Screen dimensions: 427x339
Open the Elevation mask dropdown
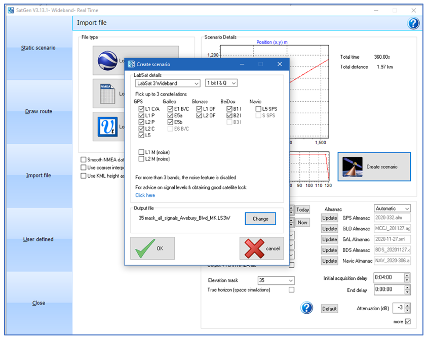click(276, 280)
